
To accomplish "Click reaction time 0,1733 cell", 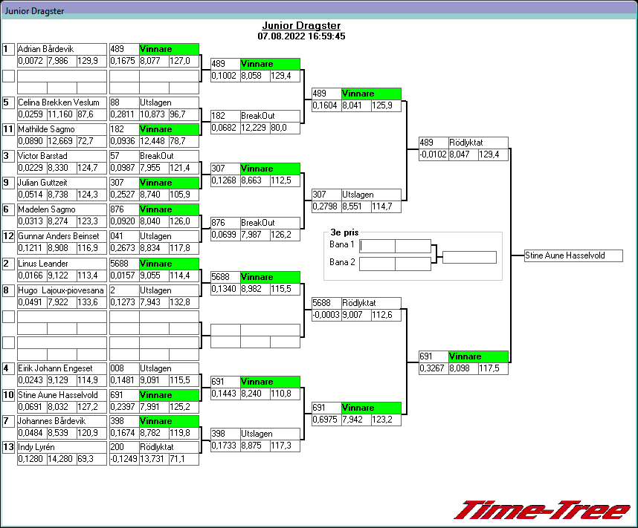I will pos(225,446).
